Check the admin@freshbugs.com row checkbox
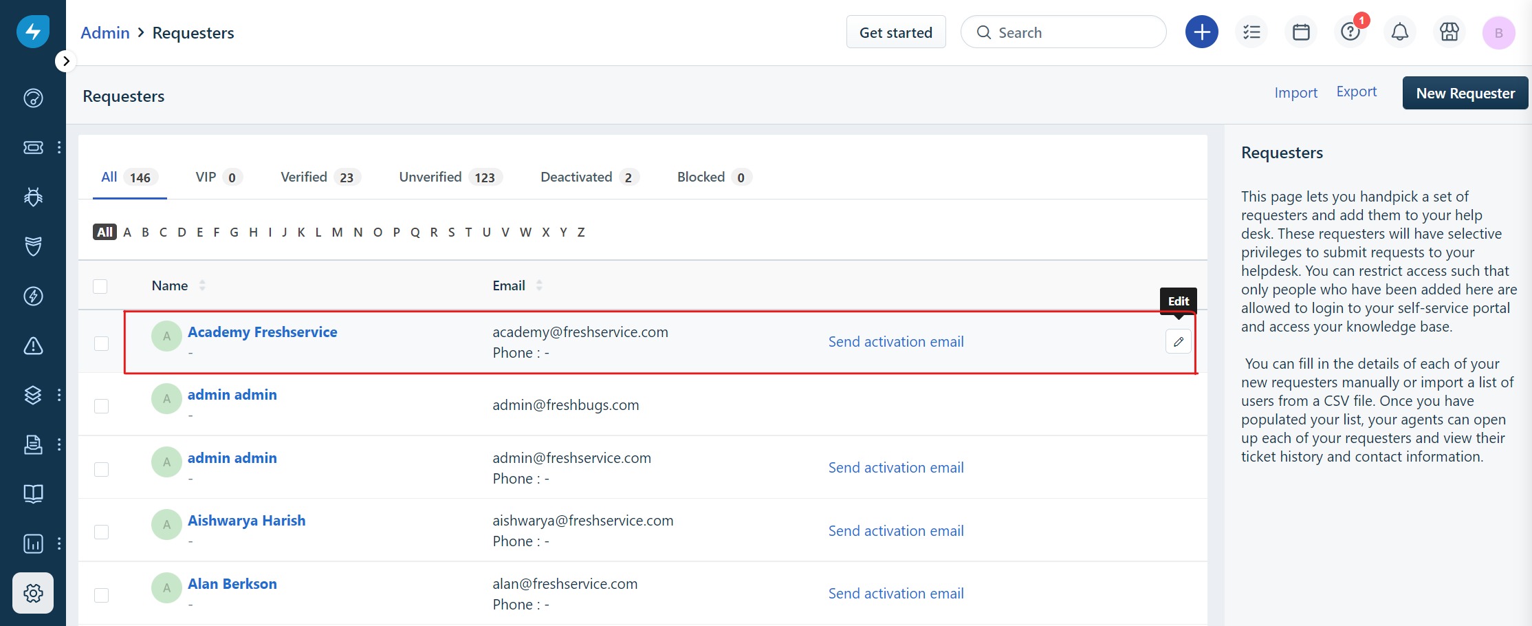The height and width of the screenshot is (626, 1532). click(101, 406)
